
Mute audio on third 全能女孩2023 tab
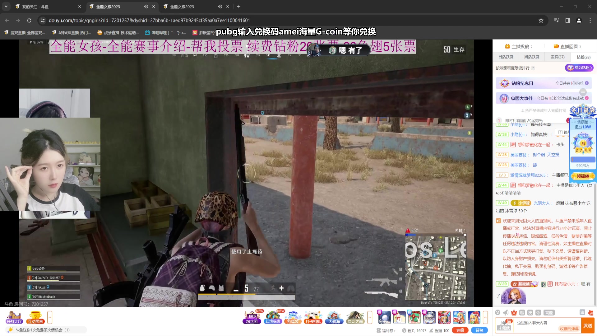tap(220, 7)
